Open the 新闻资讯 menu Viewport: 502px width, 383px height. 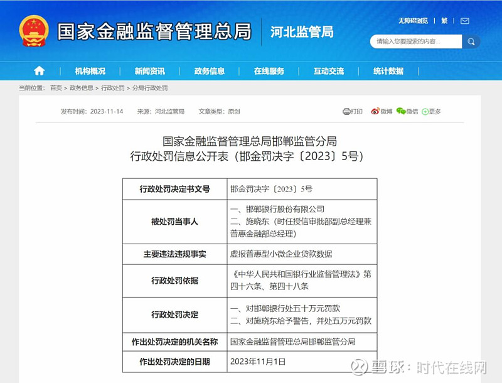click(x=149, y=71)
